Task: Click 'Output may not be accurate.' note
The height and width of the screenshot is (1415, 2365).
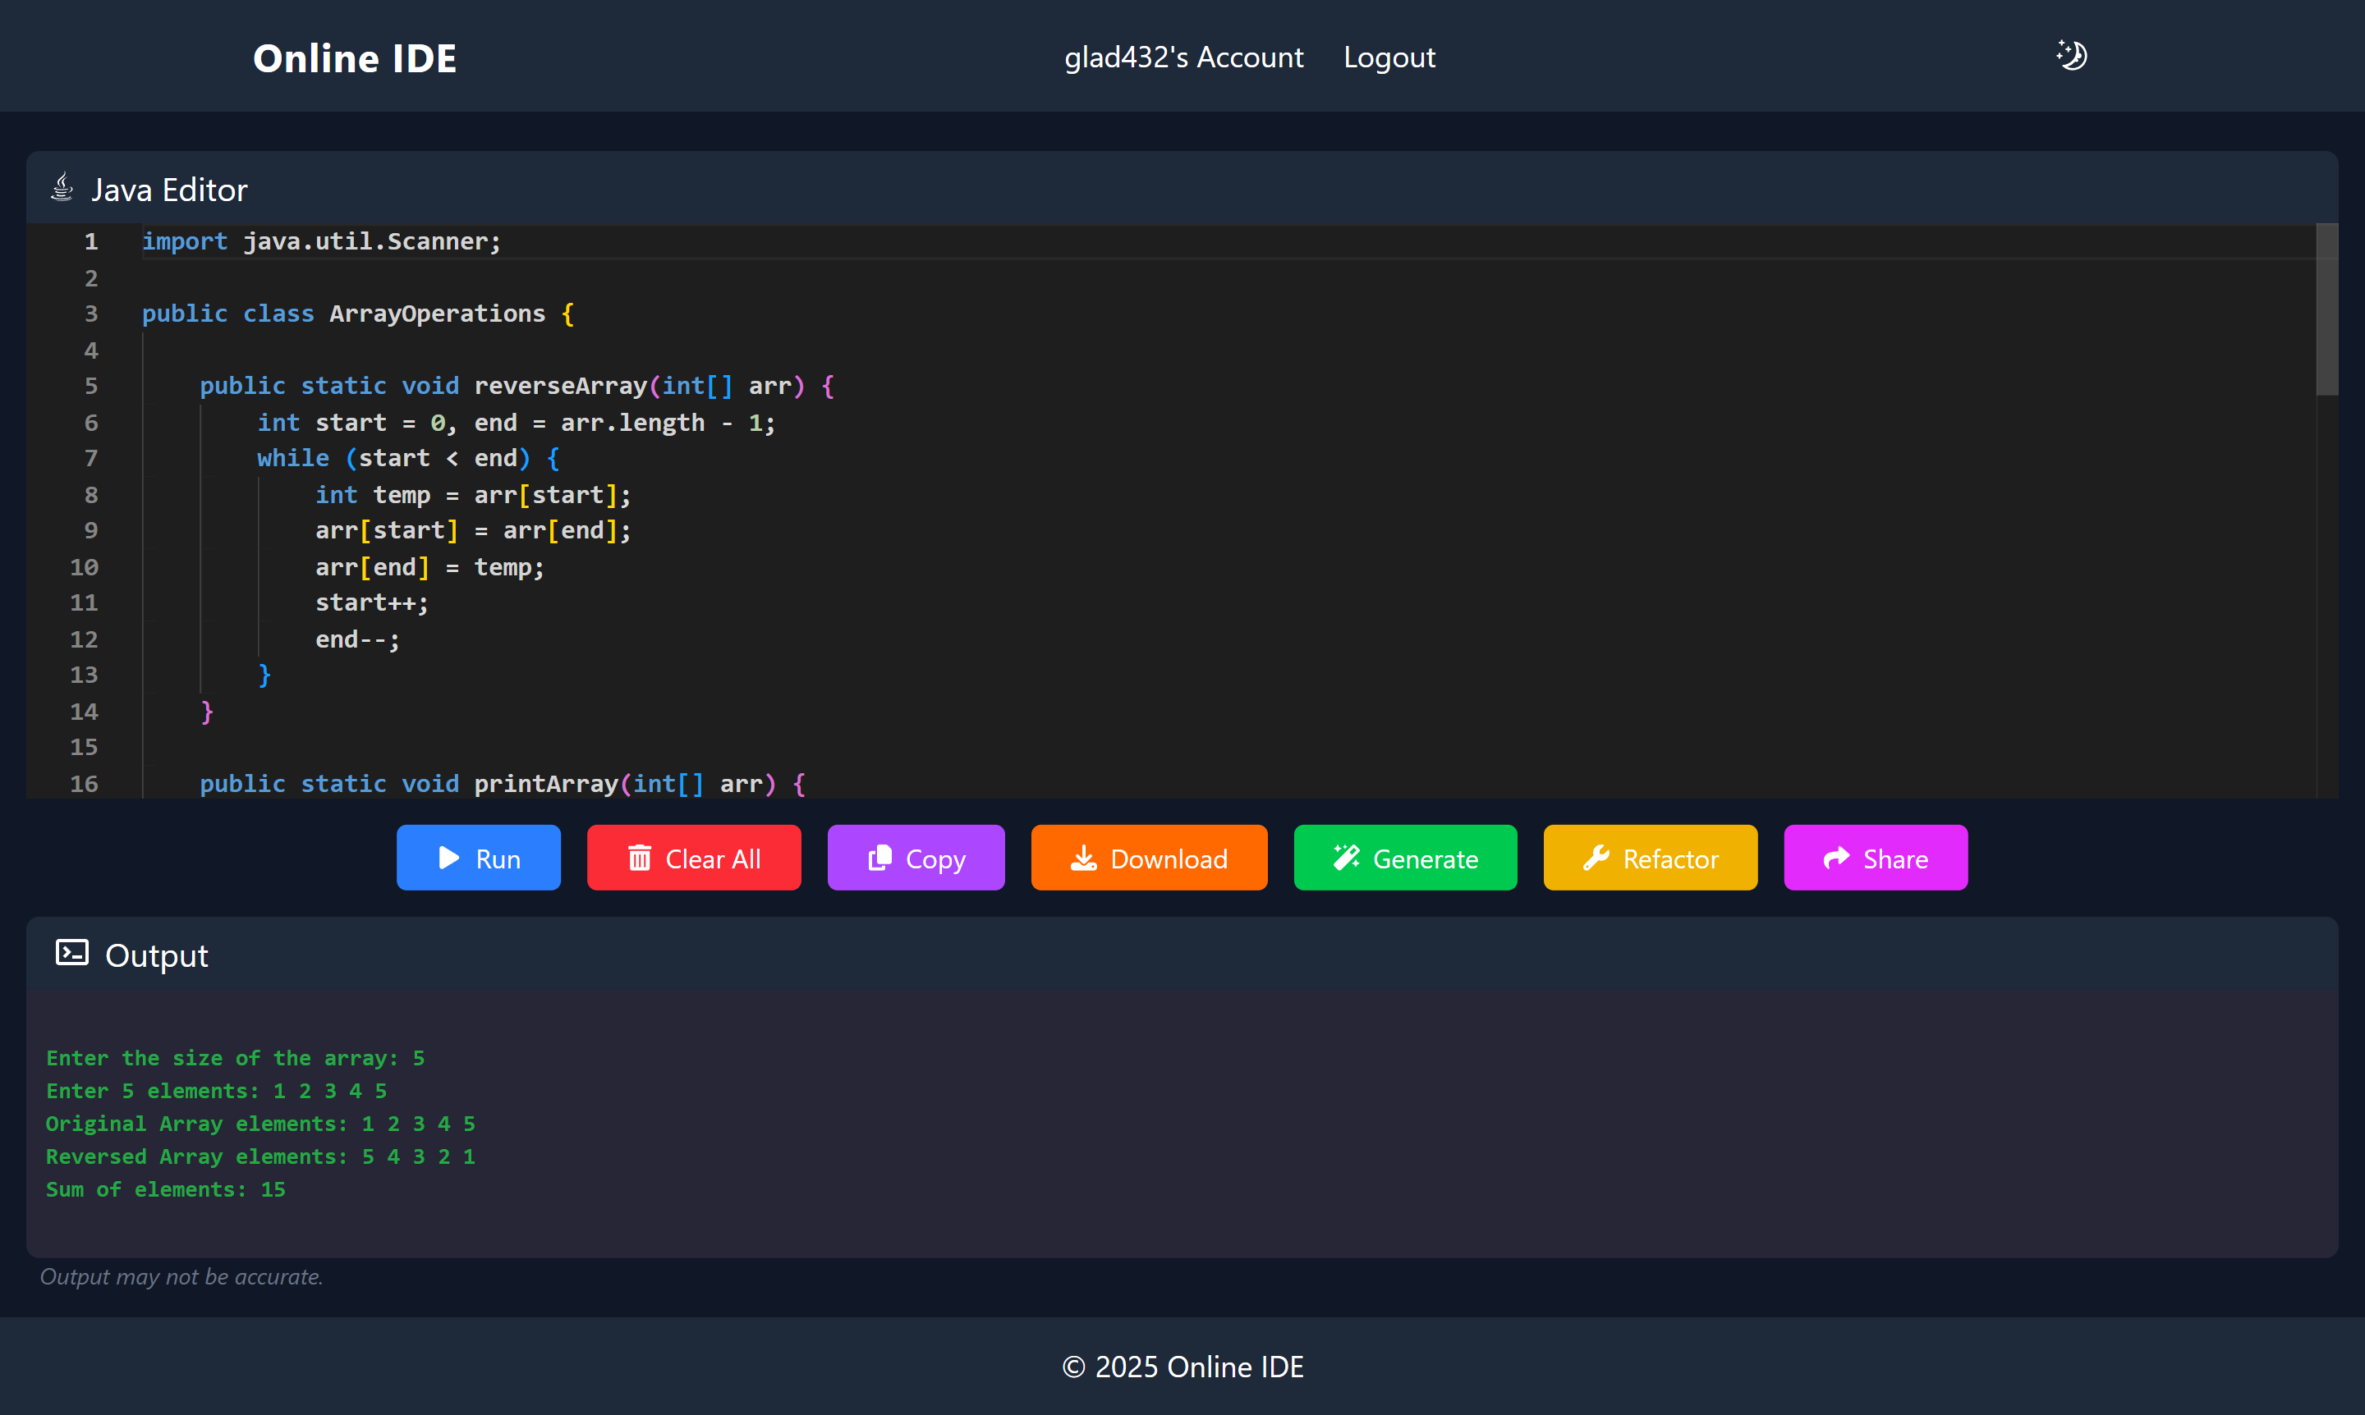Action: pyautogui.click(x=181, y=1277)
